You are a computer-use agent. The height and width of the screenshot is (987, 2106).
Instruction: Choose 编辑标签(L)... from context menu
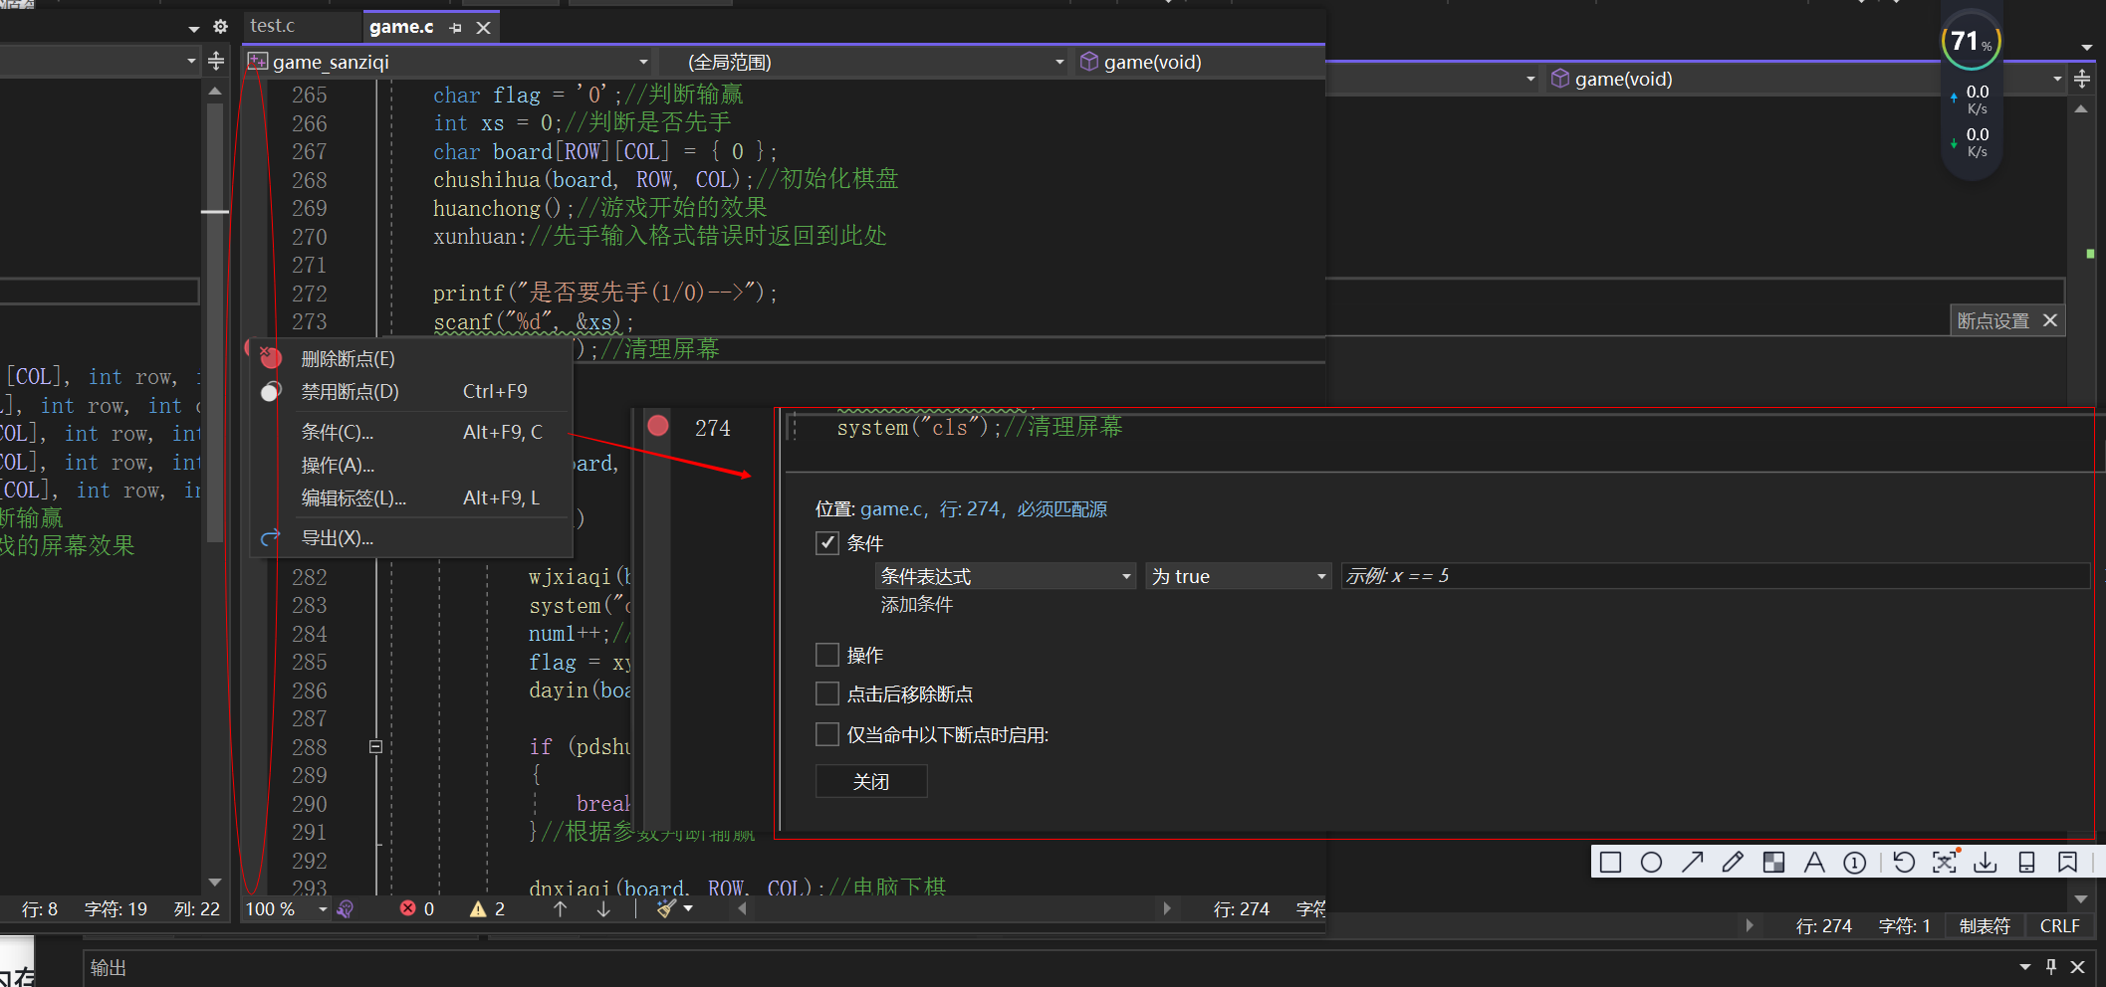(x=412, y=497)
